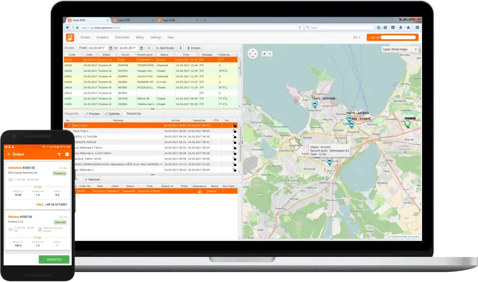Viewport: 478px width, 282px height.
Task: Tap CALL +49 26 6713067 on phone
Action: [x=52, y=204]
